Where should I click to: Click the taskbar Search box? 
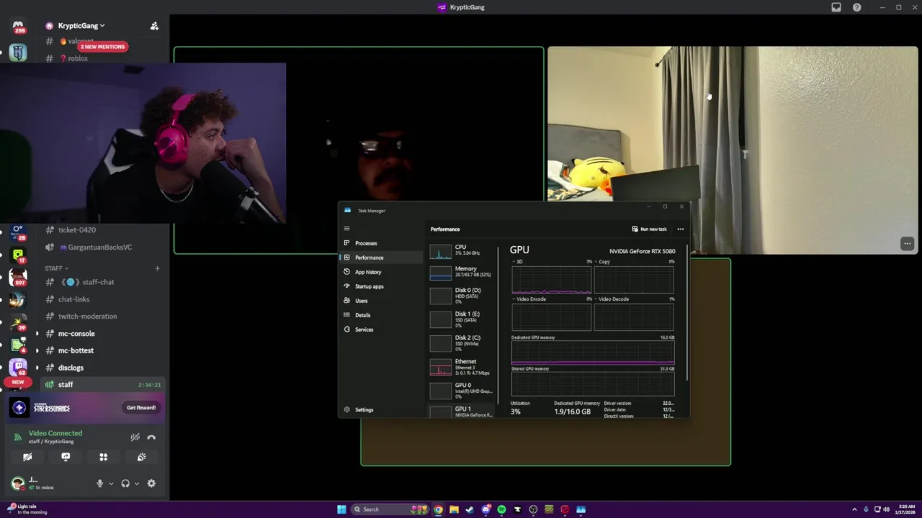pyautogui.click(x=389, y=509)
